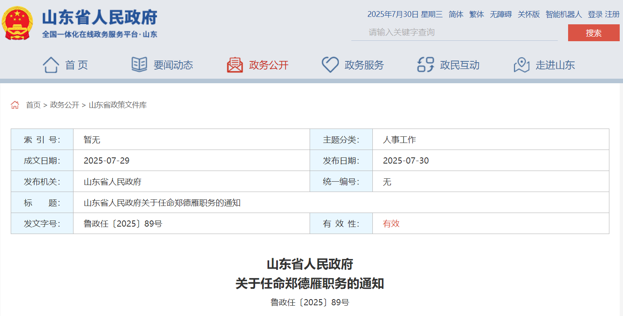Click the 登录 login link
This screenshot has height=316, width=623.
[595, 14]
